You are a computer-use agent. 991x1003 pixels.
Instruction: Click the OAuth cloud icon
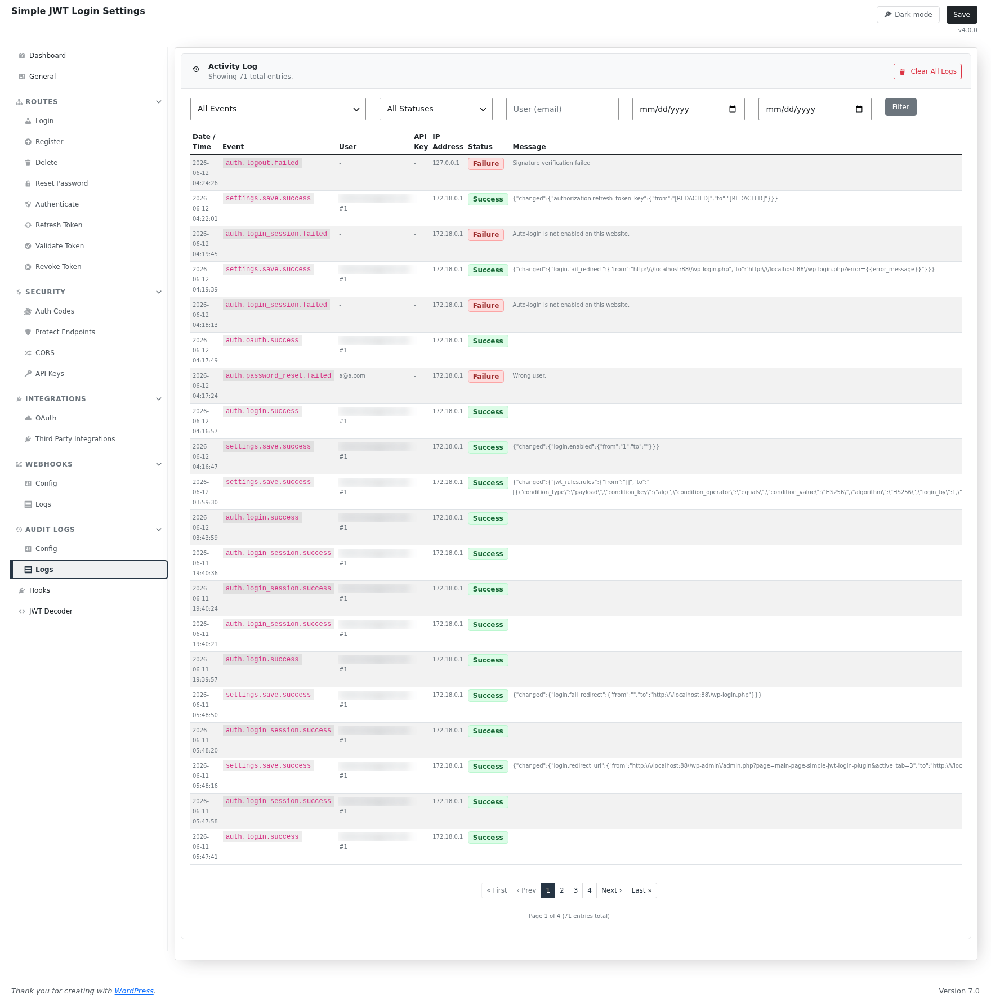[28, 418]
